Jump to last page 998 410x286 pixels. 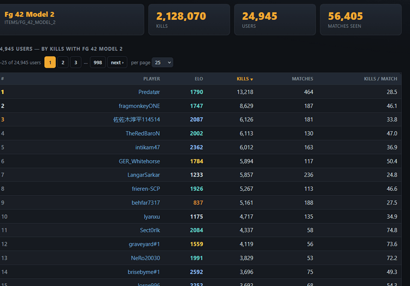(98, 62)
